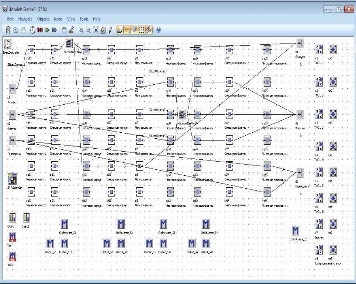Select the ShiftCalendar object
The height and width of the screenshot is (284, 356).
click(12, 179)
